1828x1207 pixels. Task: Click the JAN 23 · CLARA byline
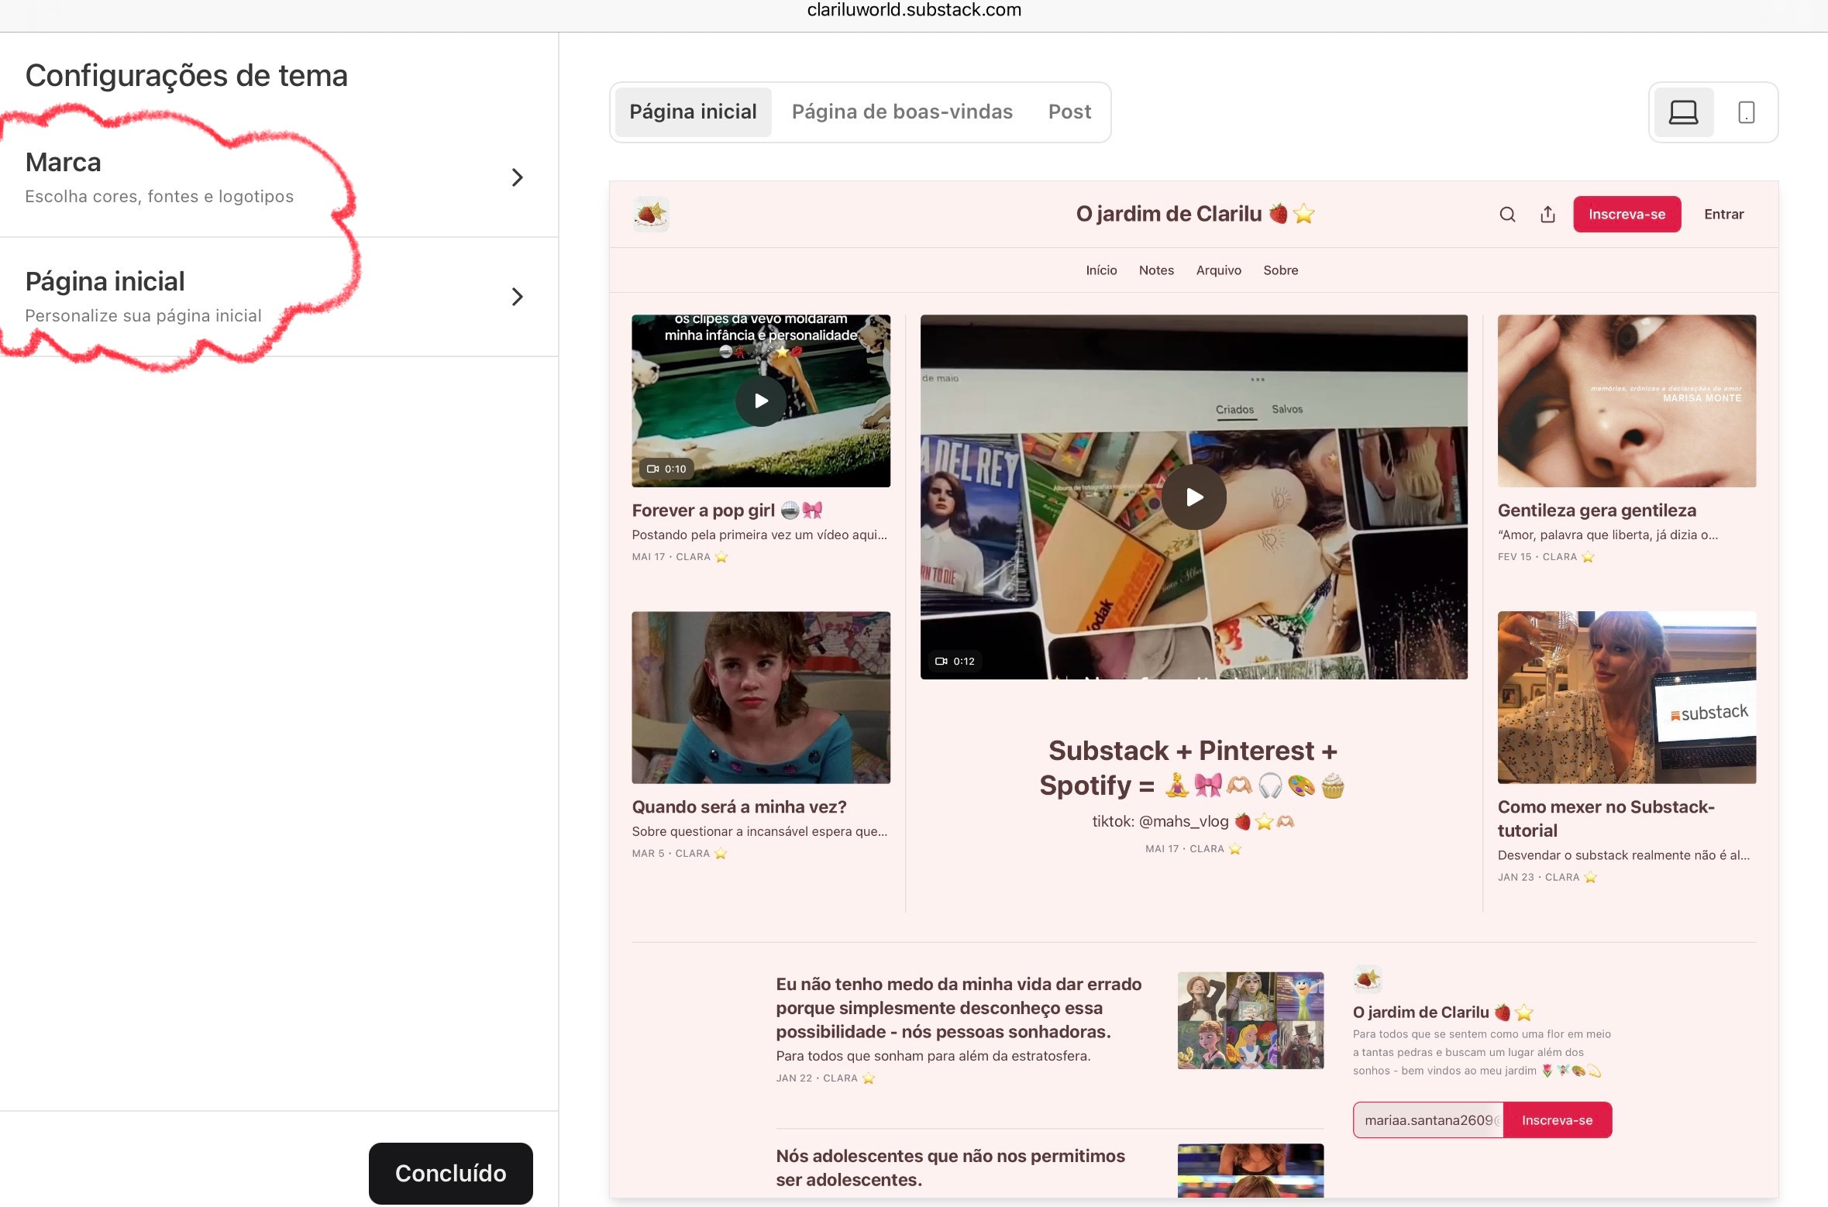pos(1547,878)
